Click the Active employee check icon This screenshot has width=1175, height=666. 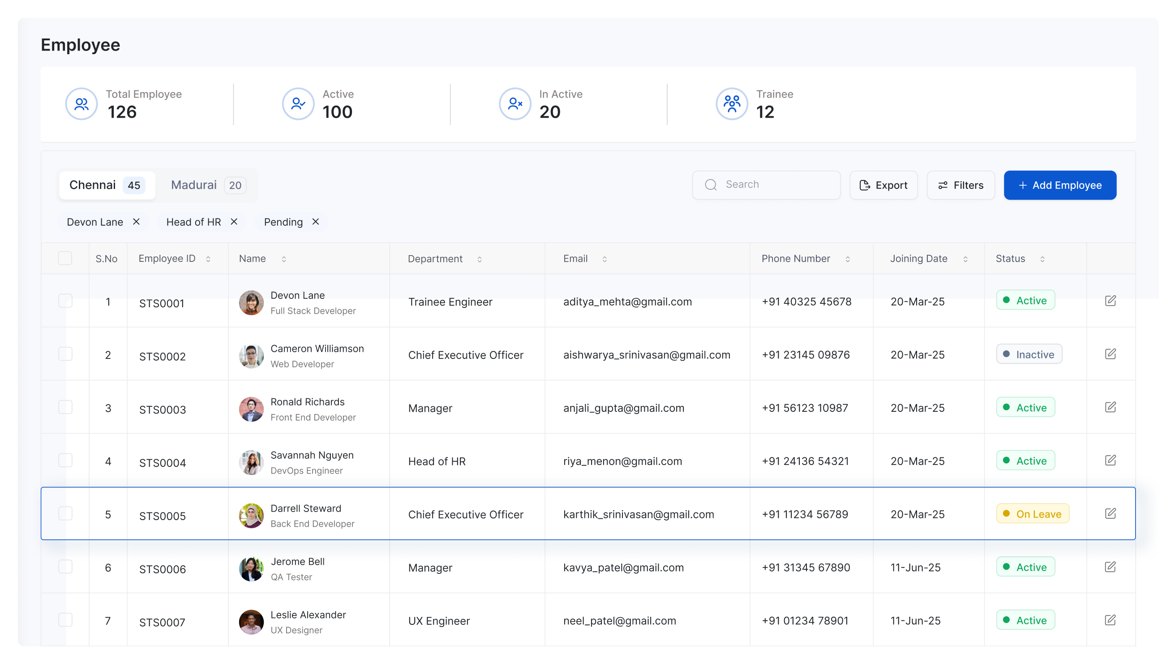coord(298,104)
